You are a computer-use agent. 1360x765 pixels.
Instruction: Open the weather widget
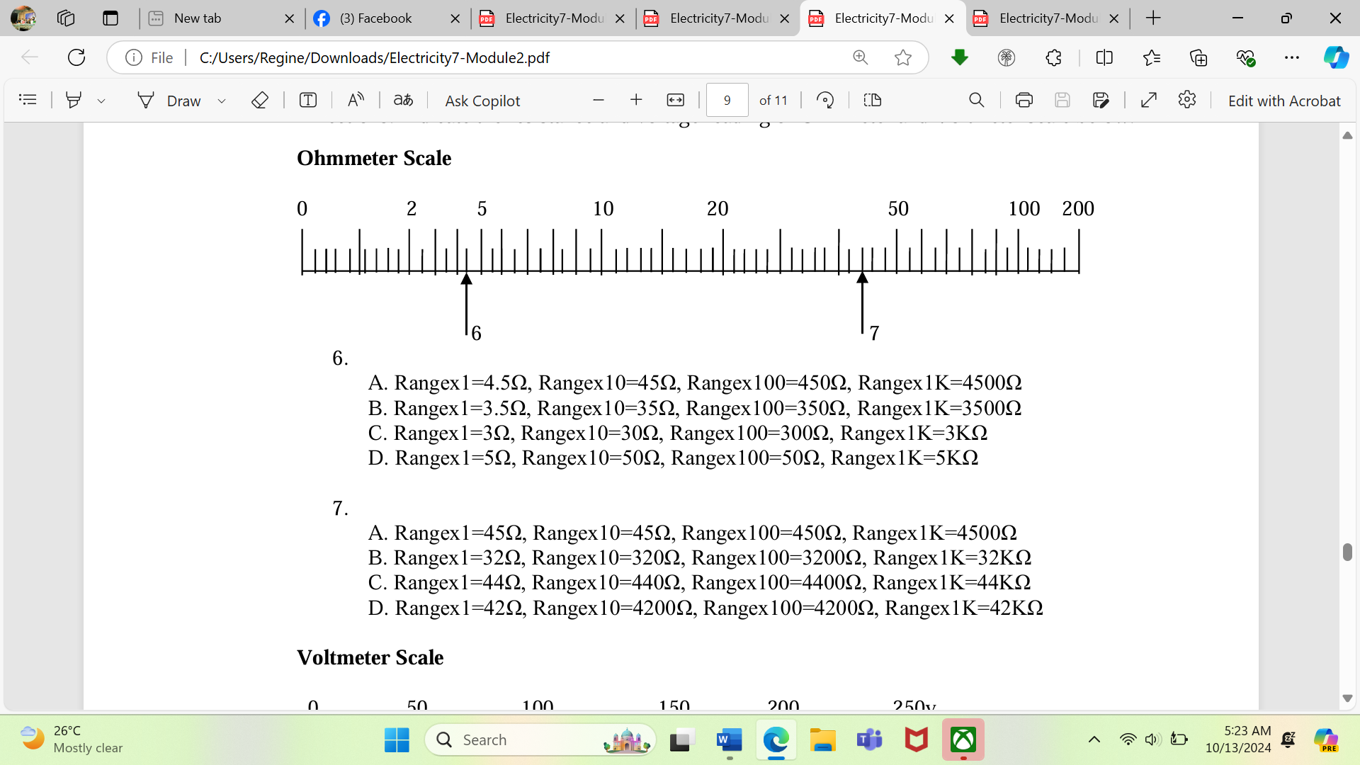pos(71,739)
